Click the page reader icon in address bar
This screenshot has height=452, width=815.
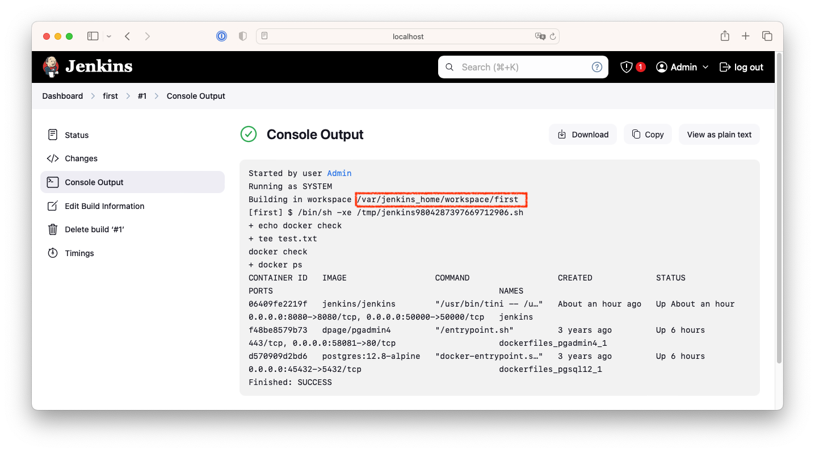264,36
